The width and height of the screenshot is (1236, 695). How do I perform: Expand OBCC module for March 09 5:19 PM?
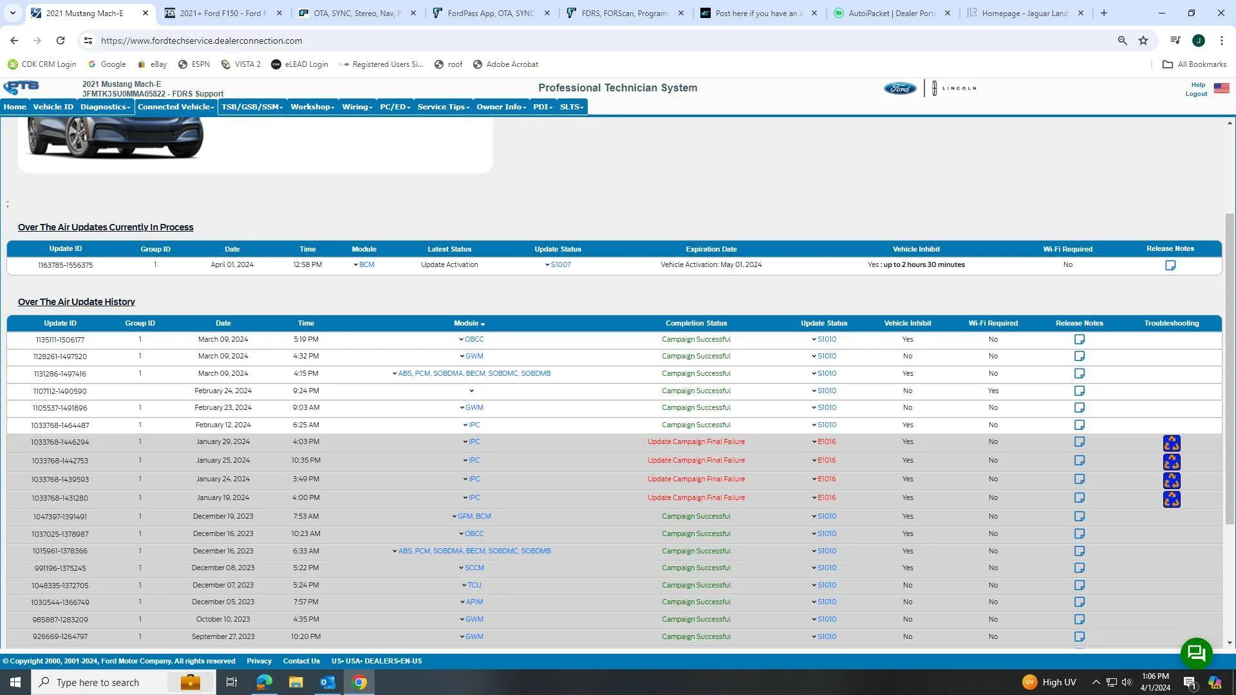(471, 340)
